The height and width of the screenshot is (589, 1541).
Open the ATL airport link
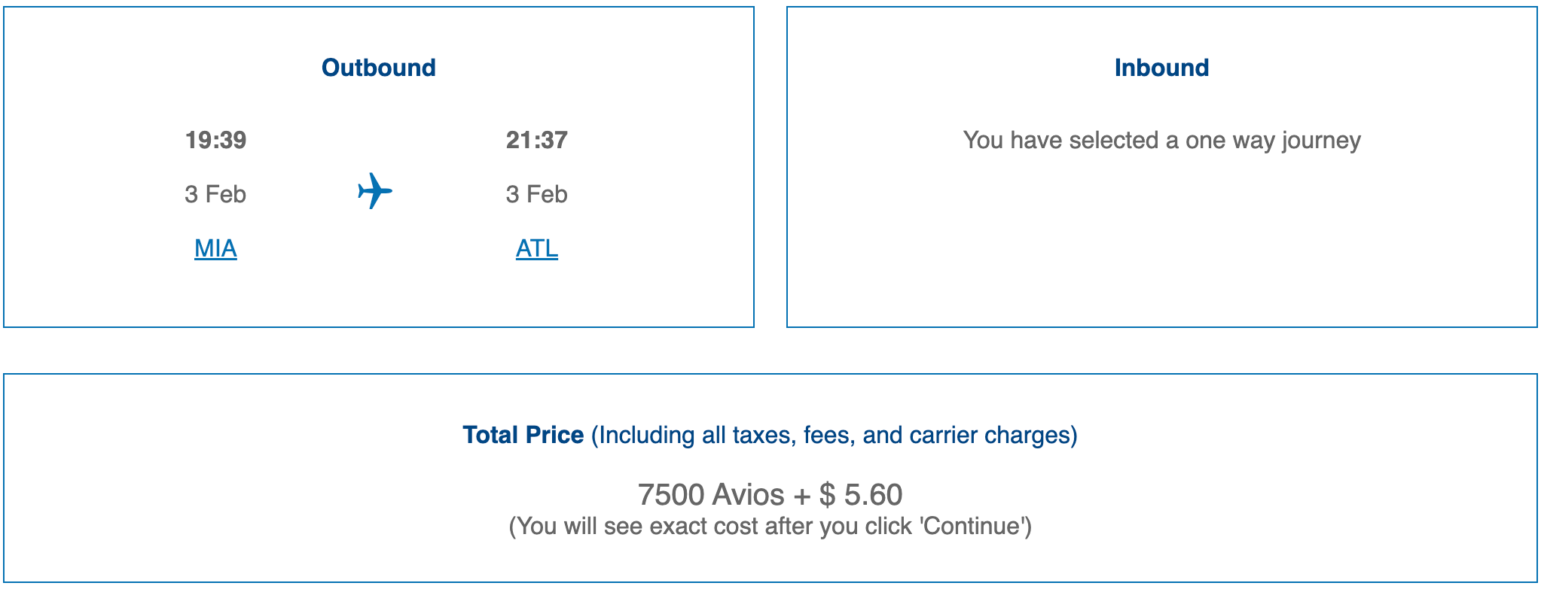point(536,248)
